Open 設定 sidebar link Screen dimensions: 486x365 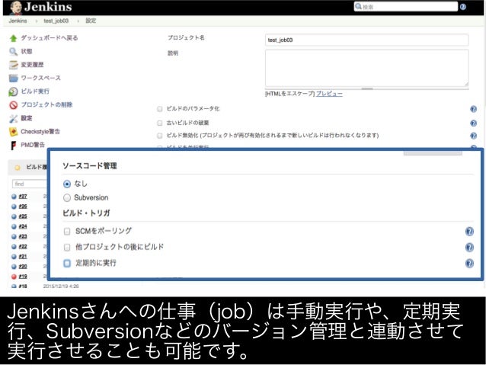[27, 118]
